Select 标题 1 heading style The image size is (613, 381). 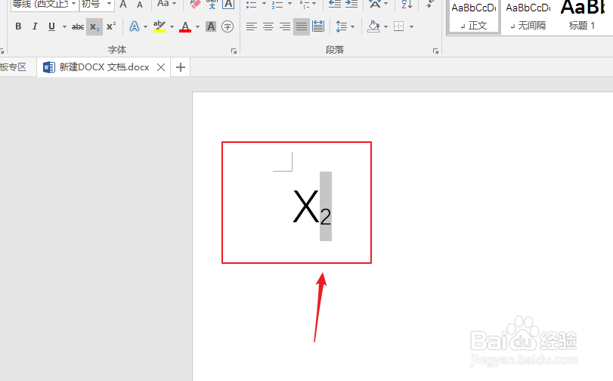(x=584, y=17)
